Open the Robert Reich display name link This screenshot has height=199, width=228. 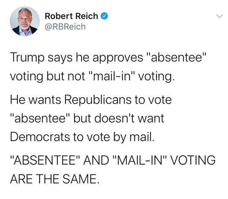click(71, 16)
